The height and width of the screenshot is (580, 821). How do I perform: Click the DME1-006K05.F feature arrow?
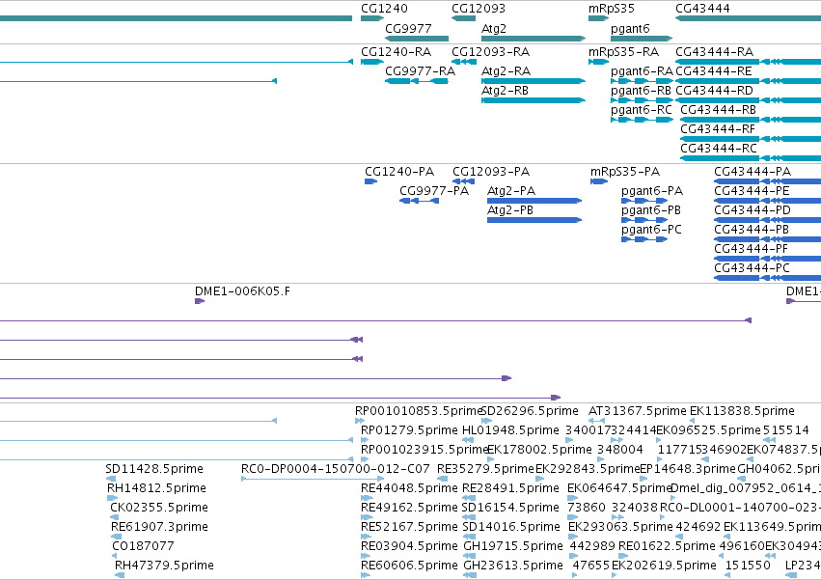click(x=200, y=301)
